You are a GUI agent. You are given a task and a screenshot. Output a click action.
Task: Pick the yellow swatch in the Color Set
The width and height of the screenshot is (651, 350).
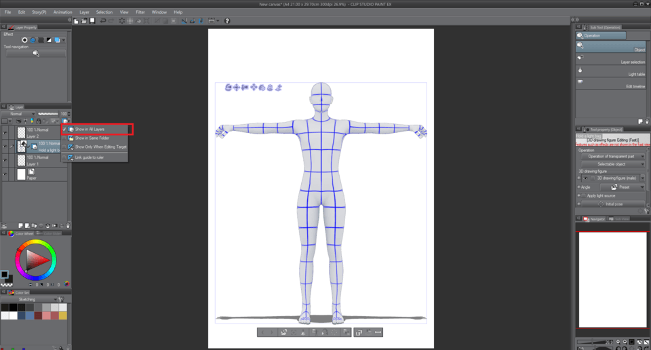[62, 316]
